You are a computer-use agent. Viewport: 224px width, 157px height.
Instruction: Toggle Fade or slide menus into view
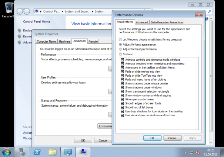(x=122, y=71)
